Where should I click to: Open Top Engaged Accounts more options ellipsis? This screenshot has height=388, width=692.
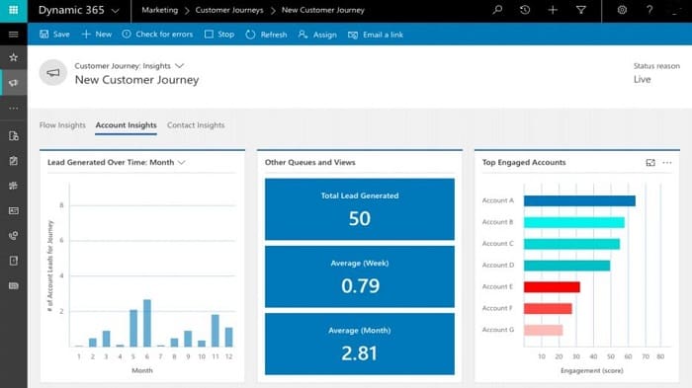tap(667, 163)
